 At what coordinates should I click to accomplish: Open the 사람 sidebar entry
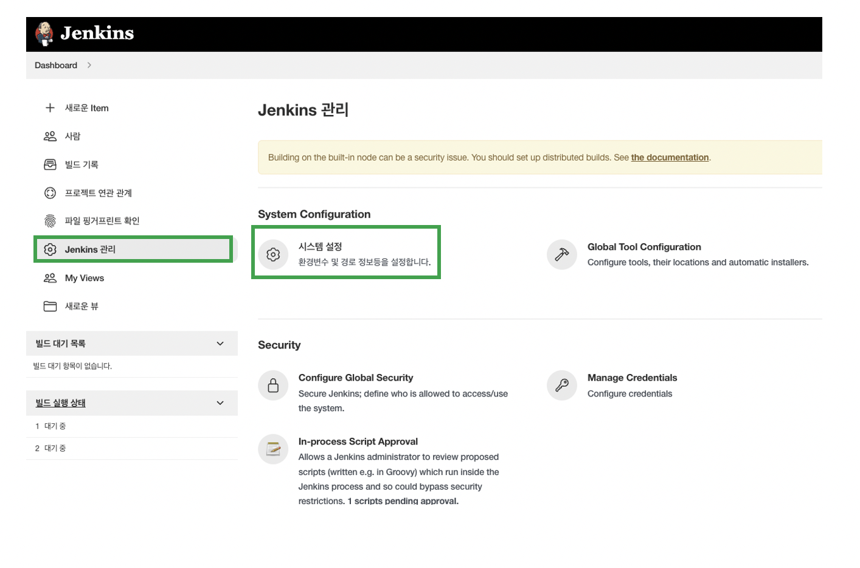[73, 136]
